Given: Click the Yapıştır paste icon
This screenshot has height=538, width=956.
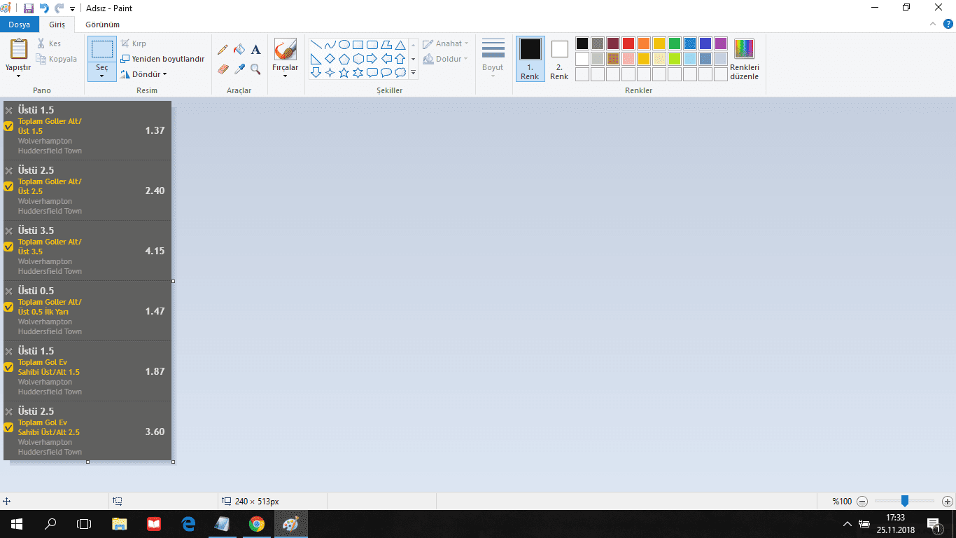Looking at the screenshot, I should click(19, 49).
